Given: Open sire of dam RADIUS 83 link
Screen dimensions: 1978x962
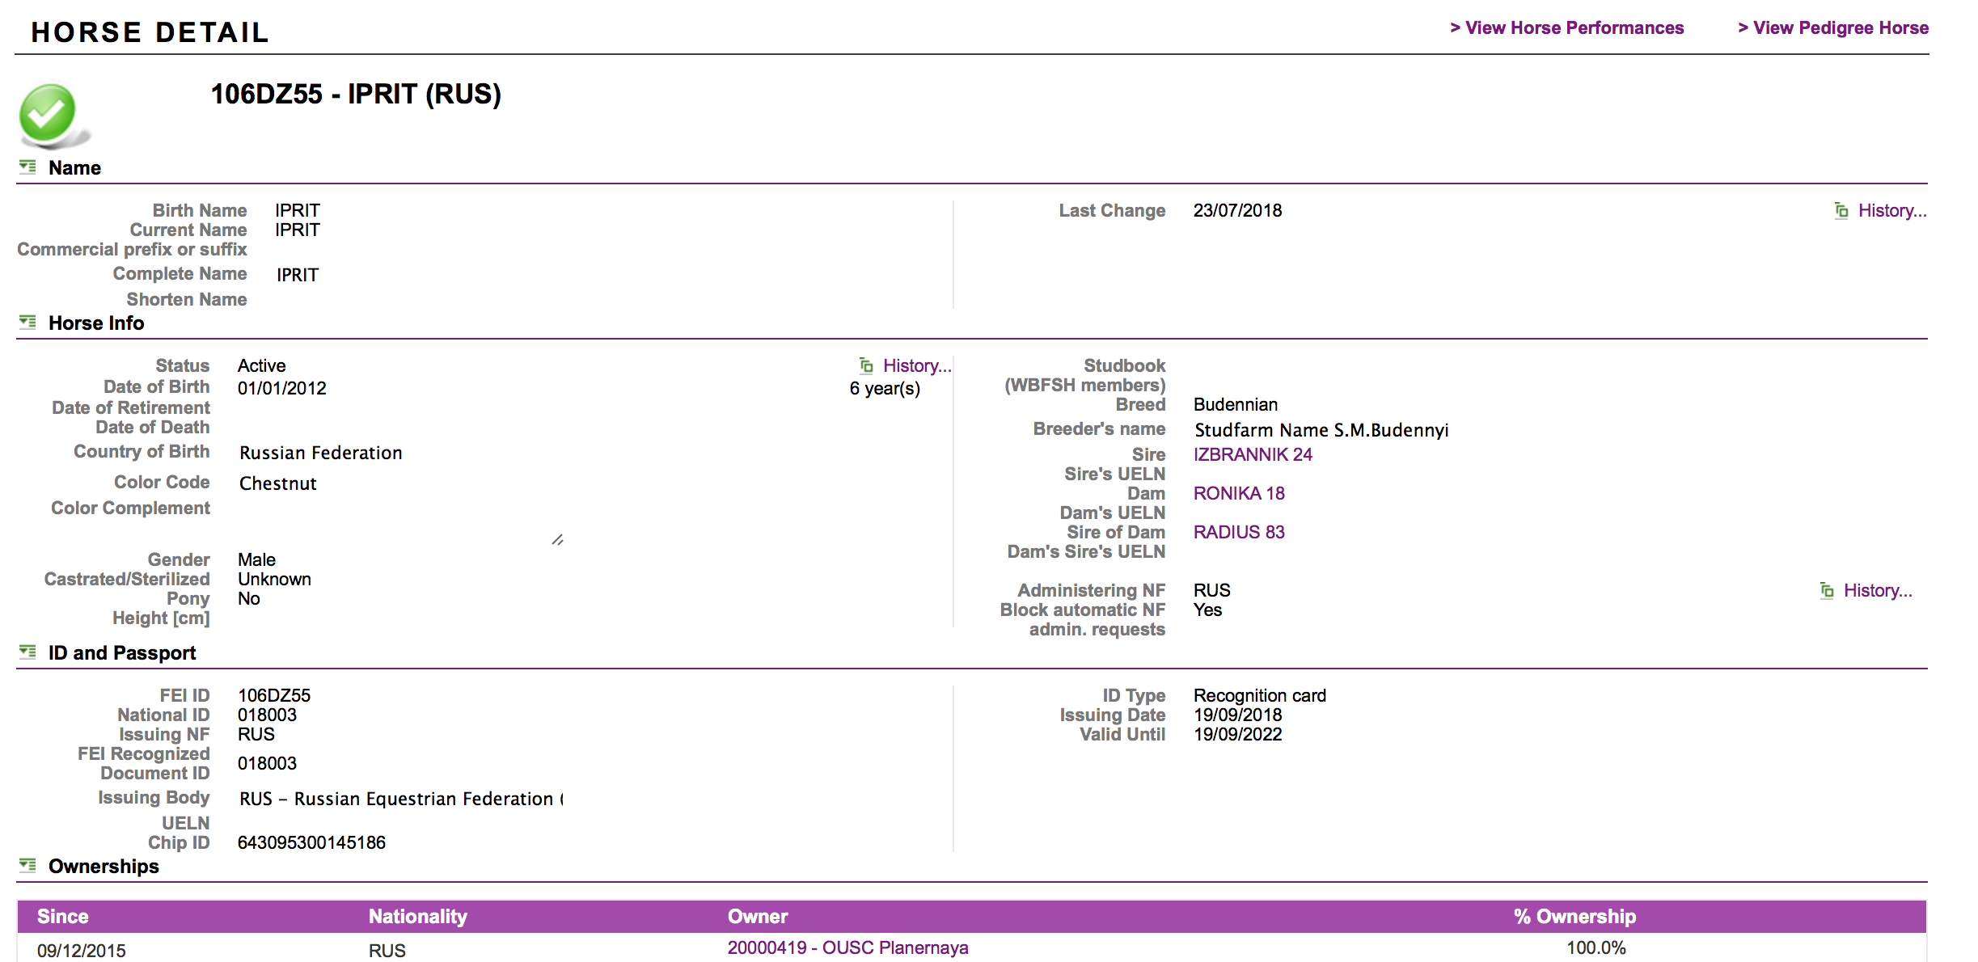Looking at the screenshot, I should point(1239,532).
